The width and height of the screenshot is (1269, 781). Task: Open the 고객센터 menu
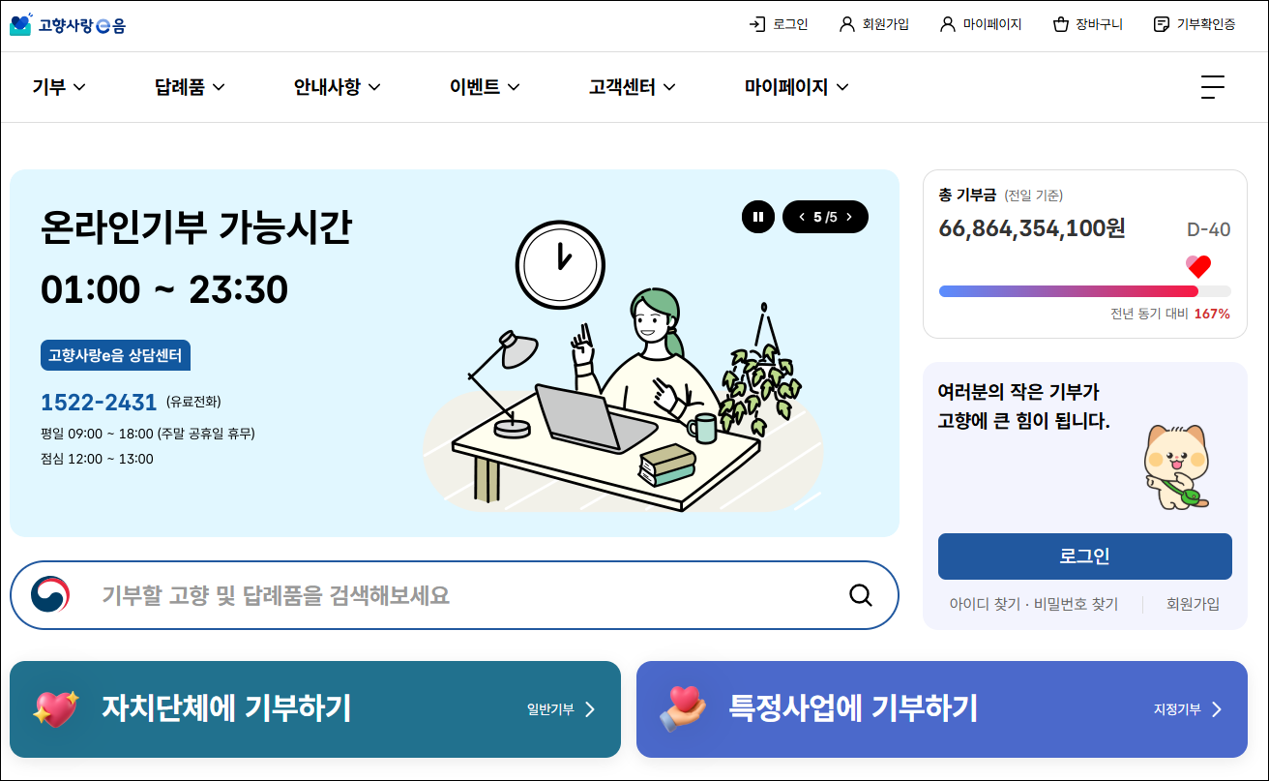[x=633, y=87]
